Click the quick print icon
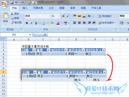 [29, 3]
